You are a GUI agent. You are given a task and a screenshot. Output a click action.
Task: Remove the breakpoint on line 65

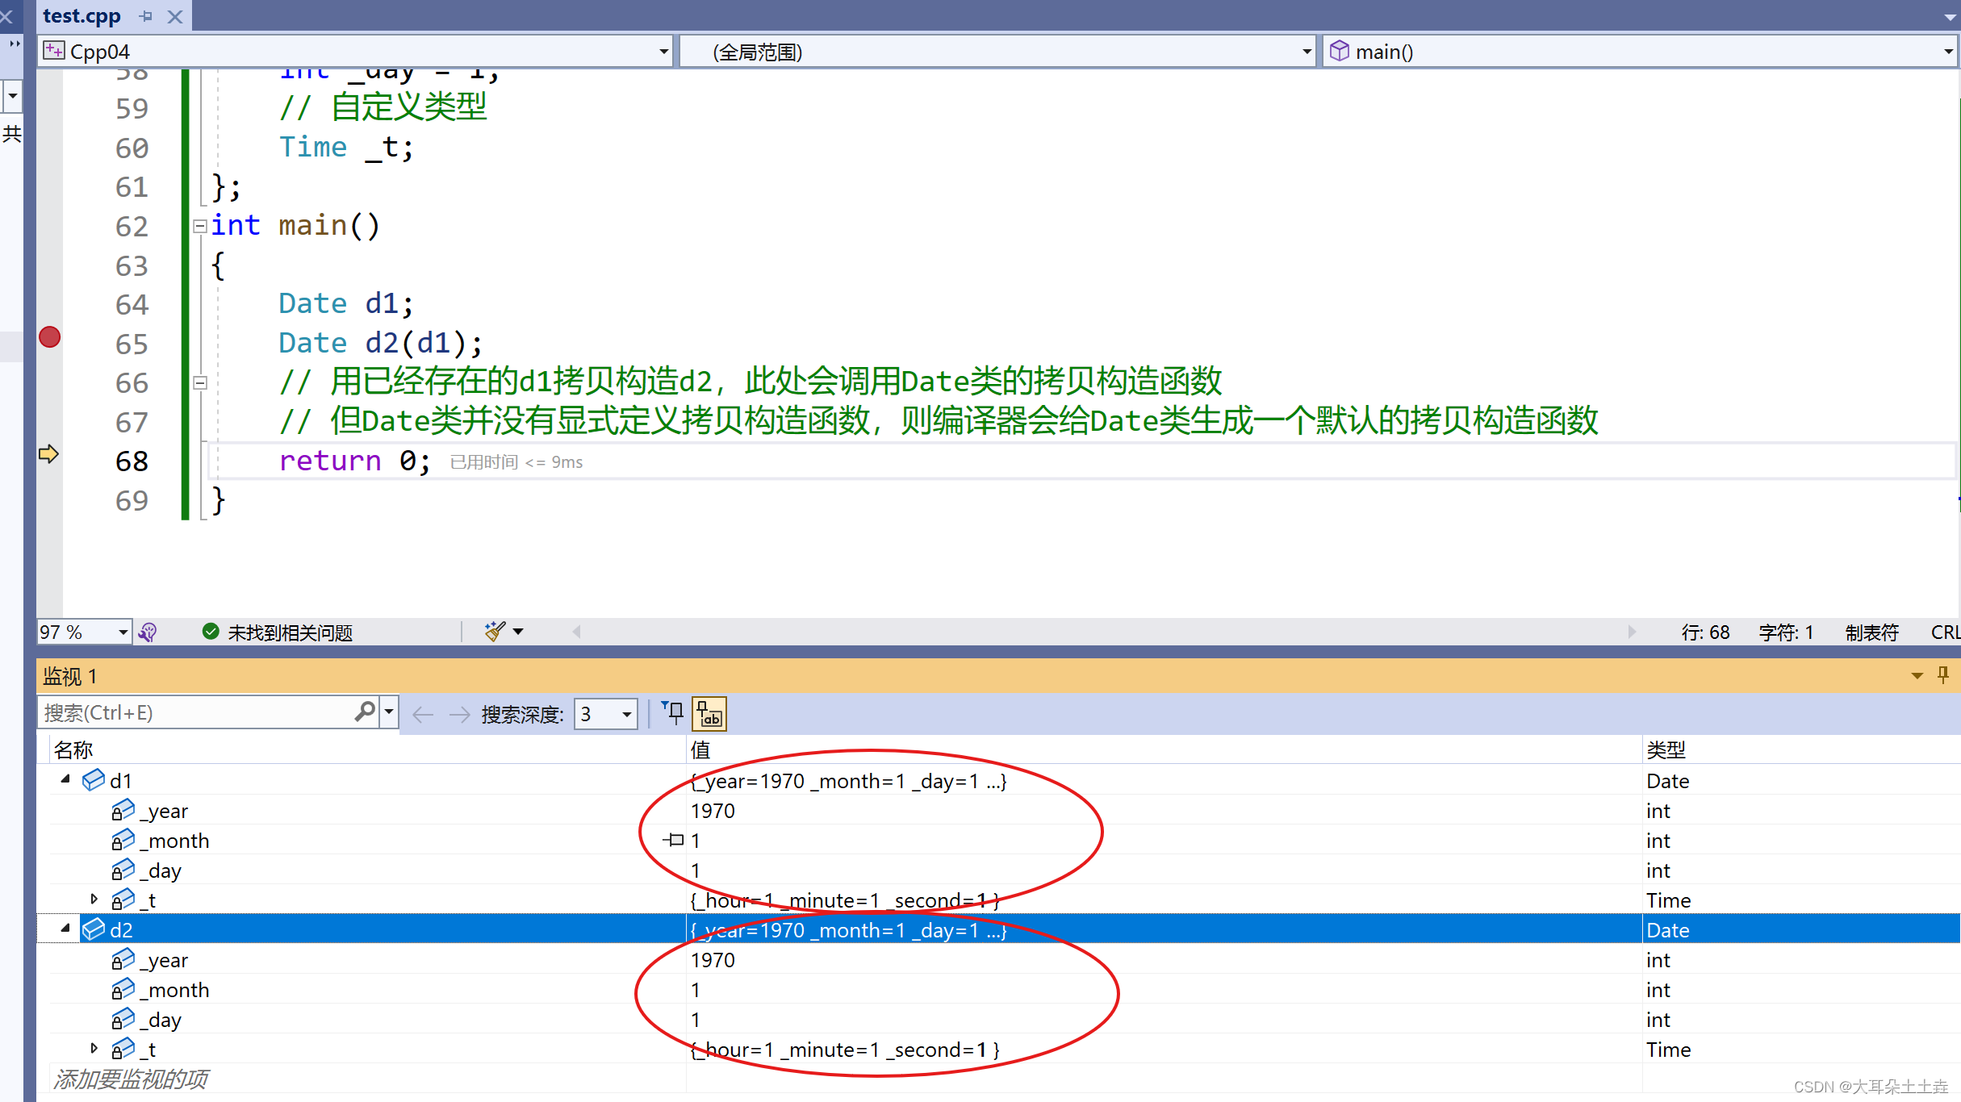(x=50, y=337)
